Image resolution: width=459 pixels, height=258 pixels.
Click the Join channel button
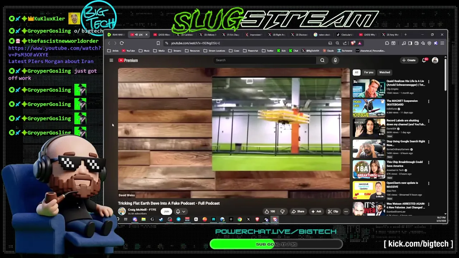(x=166, y=211)
